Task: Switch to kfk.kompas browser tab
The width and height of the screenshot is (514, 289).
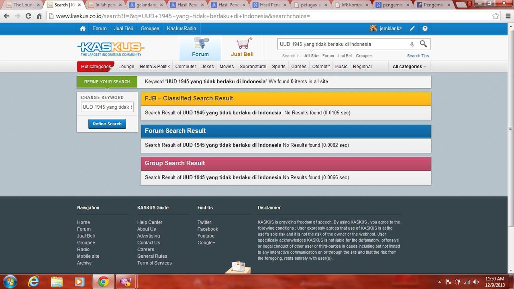Action: (x=351, y=5)
